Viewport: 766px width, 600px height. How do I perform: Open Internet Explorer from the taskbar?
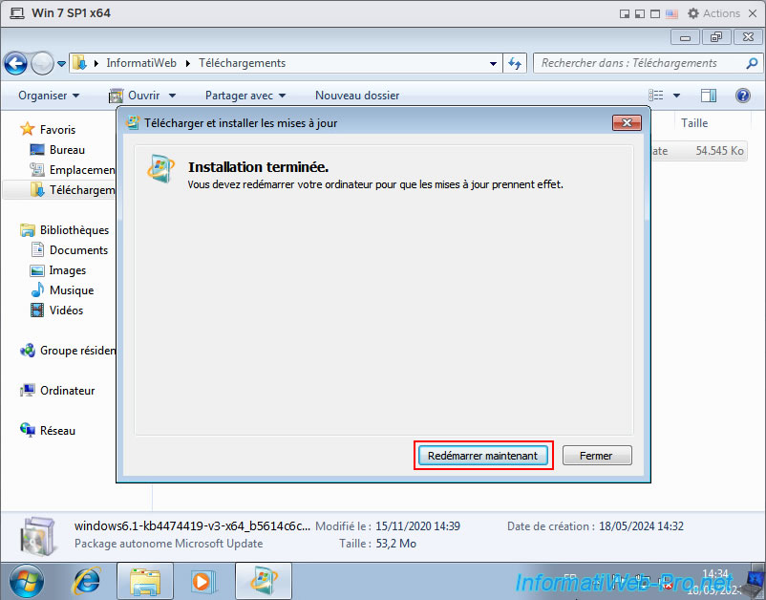[x=88, y=580]
